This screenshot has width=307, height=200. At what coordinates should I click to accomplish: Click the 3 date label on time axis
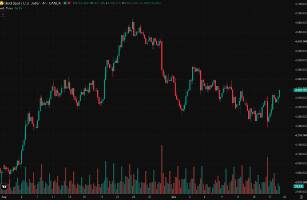pos(190,197)
